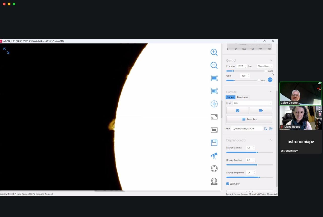
Task: Click the Display Gamma value field
Action: (249, 148)
